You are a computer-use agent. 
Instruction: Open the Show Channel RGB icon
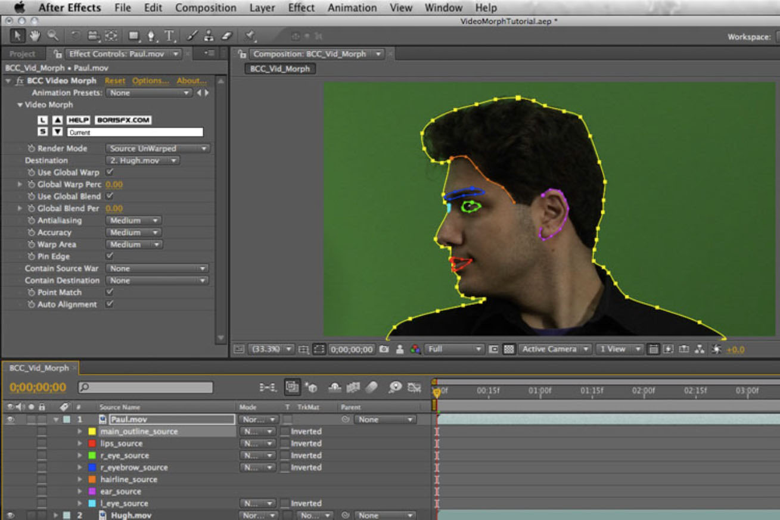pos(415,350)
